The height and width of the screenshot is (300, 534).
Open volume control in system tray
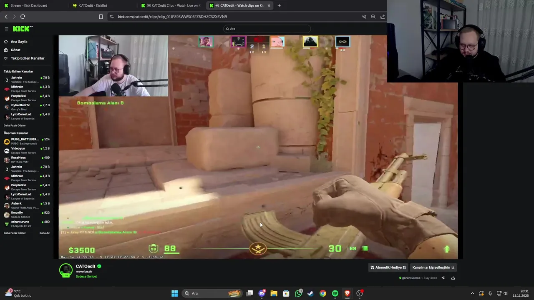506,293
